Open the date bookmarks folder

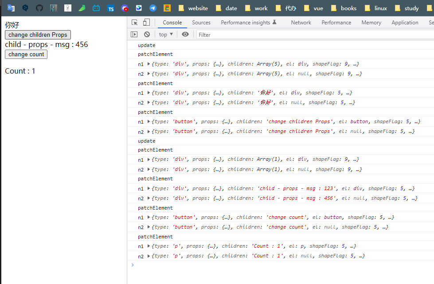coord(227,8)
